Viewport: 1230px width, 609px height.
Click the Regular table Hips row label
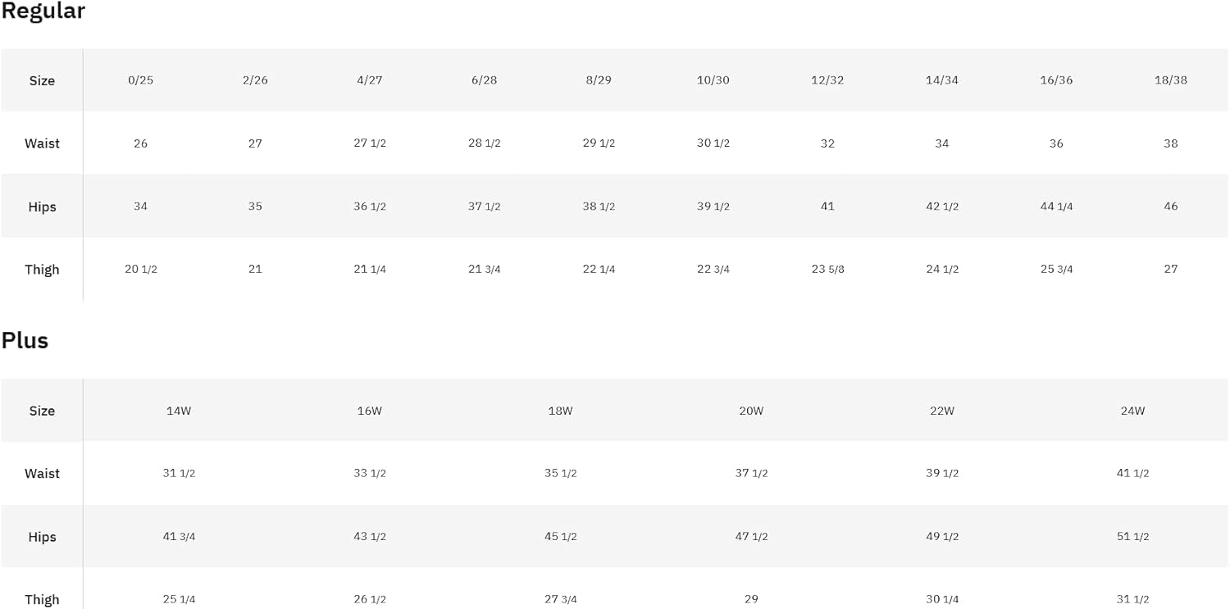[x=42, y=207]
